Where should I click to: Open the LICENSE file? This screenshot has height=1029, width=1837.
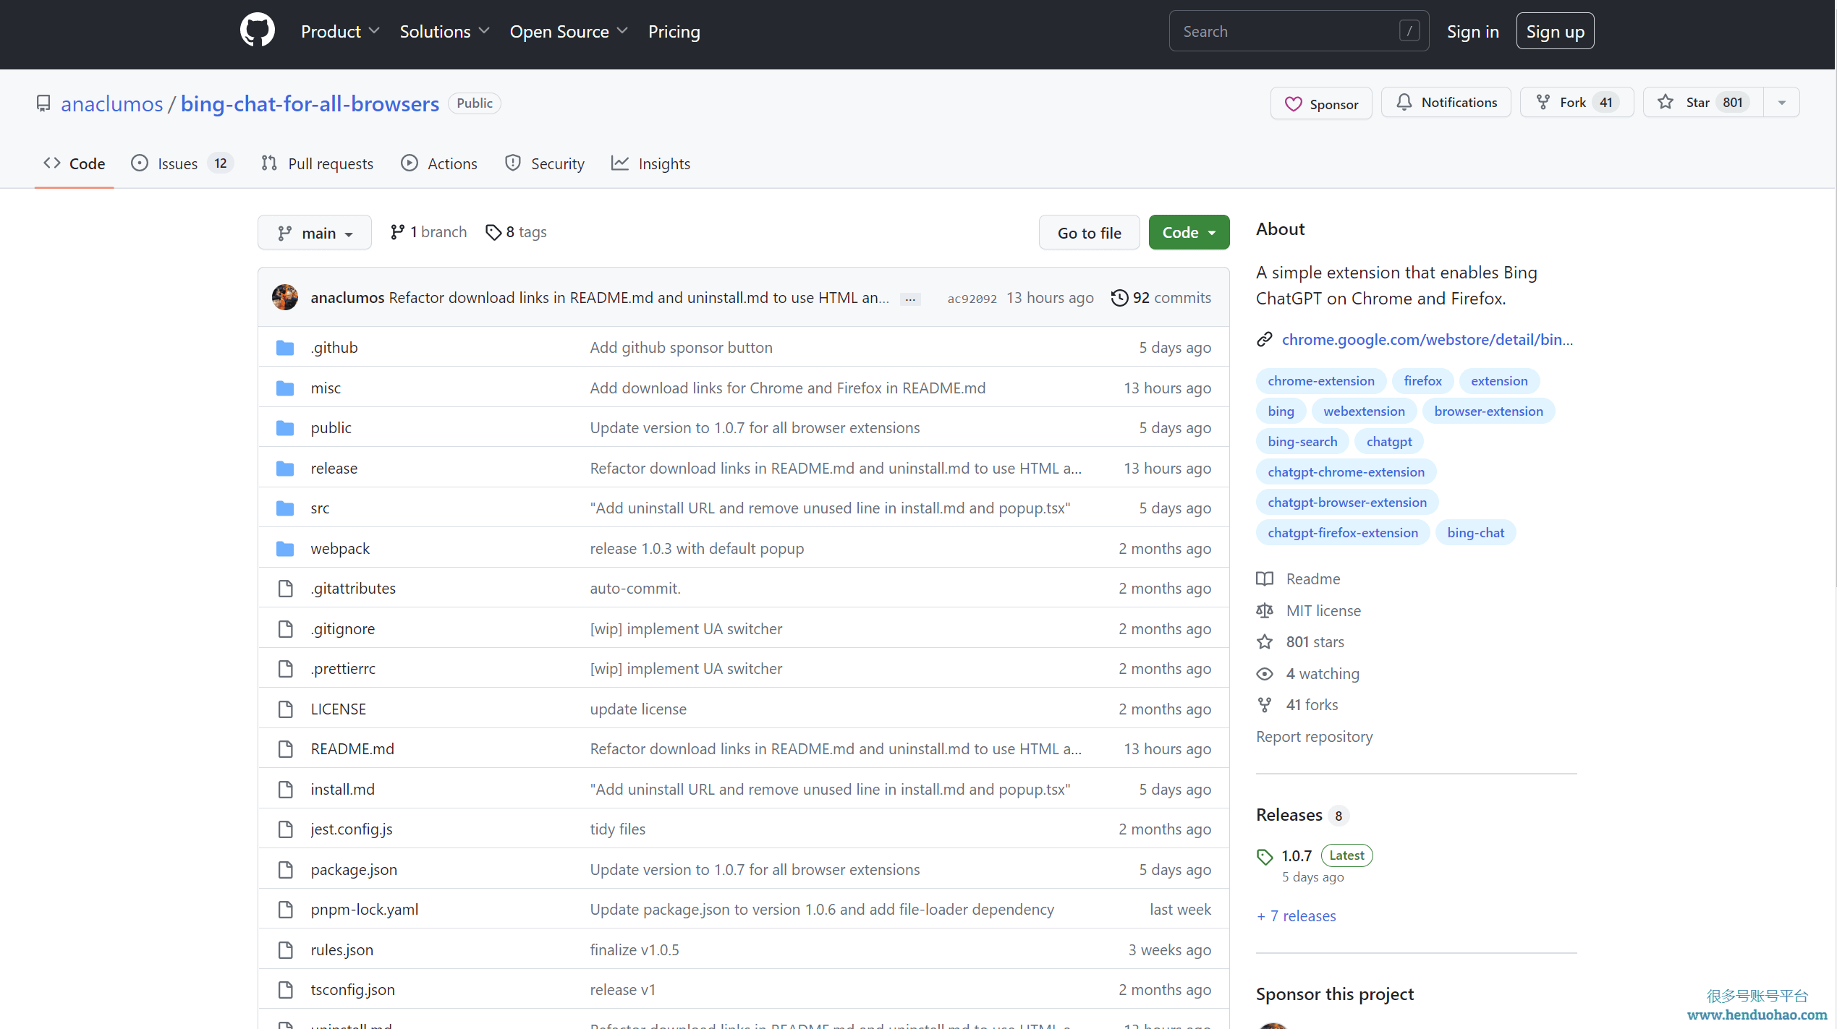click(x=339, y=709)
